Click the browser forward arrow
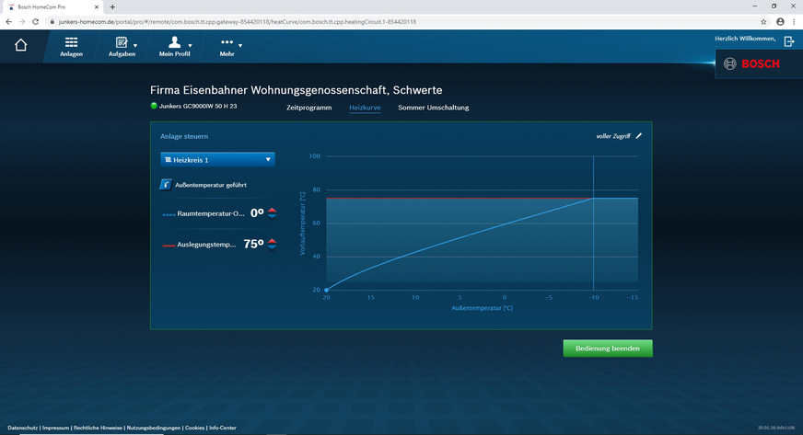Screen dimensions: 803x435 [22, 22]
